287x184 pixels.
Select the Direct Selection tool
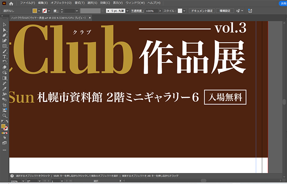click(x=4, y=30)
